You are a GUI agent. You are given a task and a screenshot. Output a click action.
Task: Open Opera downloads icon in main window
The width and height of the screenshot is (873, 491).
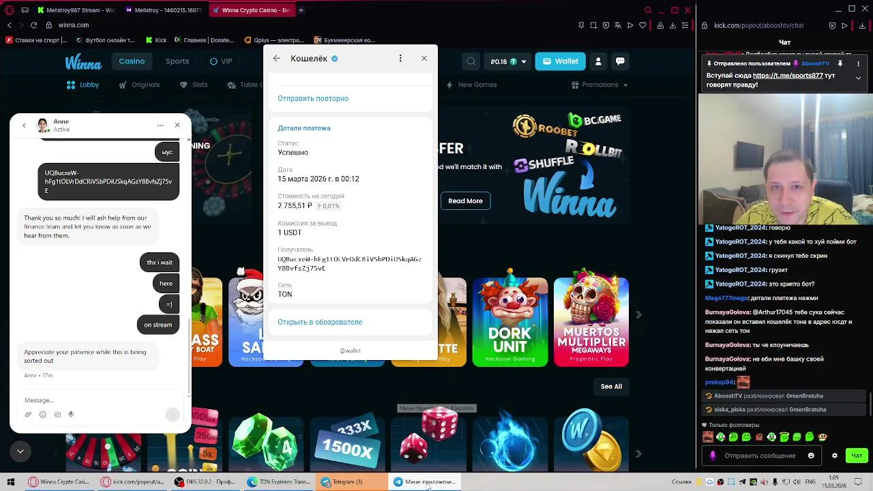coord(672,25)
